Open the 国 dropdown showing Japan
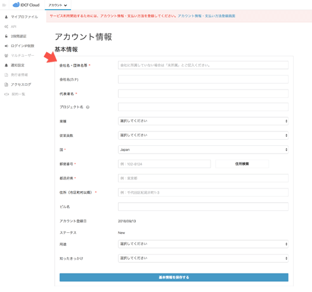Image resolution: width=312 pixels, height=292 pixels. point(203,150)
